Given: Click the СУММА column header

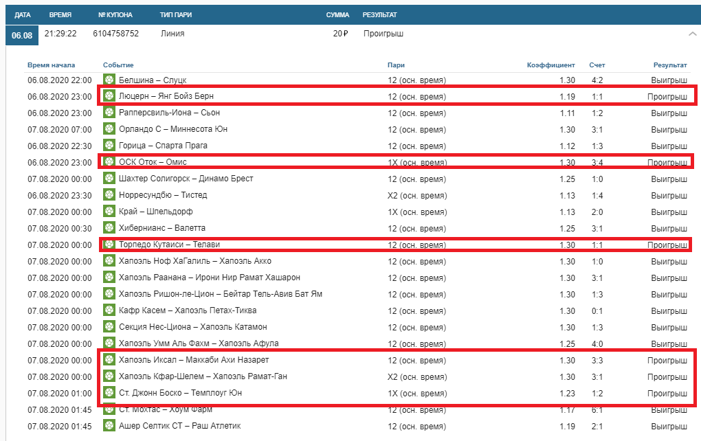Looking at the screenshot, I should tap(337, 14).
